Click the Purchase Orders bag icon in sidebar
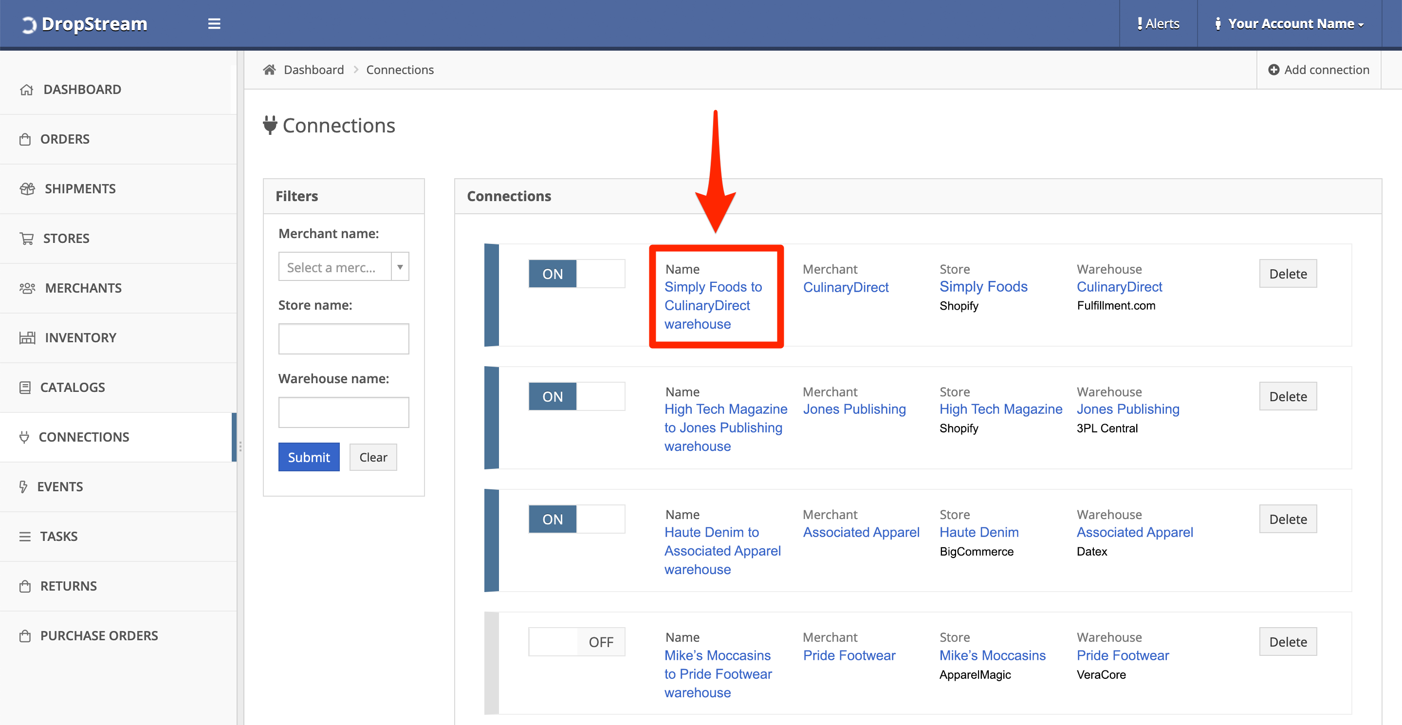Viewport: 1402px width, 725px height. coord(25,636)
